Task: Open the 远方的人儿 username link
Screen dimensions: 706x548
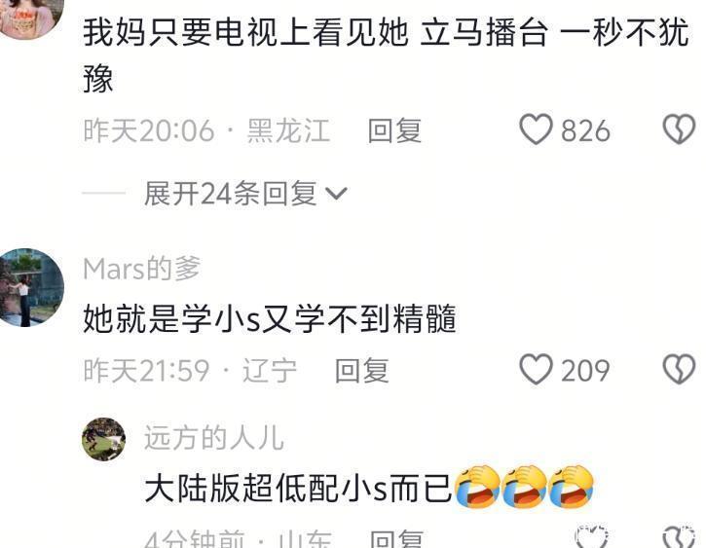Action: 214,437
